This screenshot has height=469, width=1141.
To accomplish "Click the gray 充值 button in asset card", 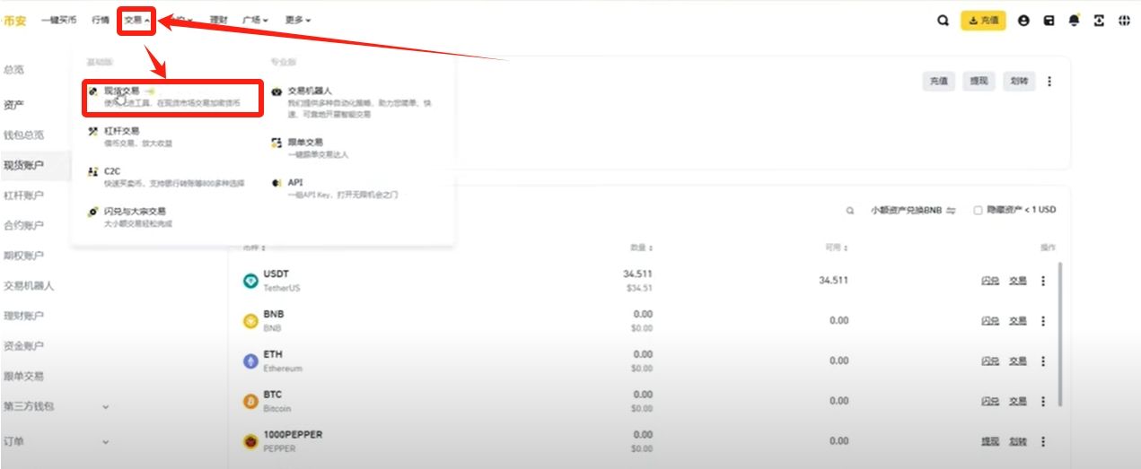I will (x=939, y=81).
